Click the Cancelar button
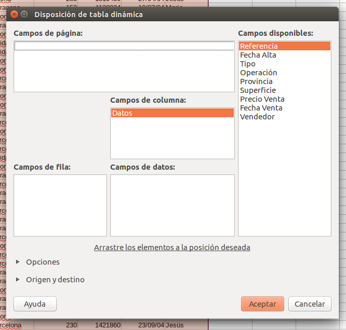Screen dimensions: 346x330 310,304
